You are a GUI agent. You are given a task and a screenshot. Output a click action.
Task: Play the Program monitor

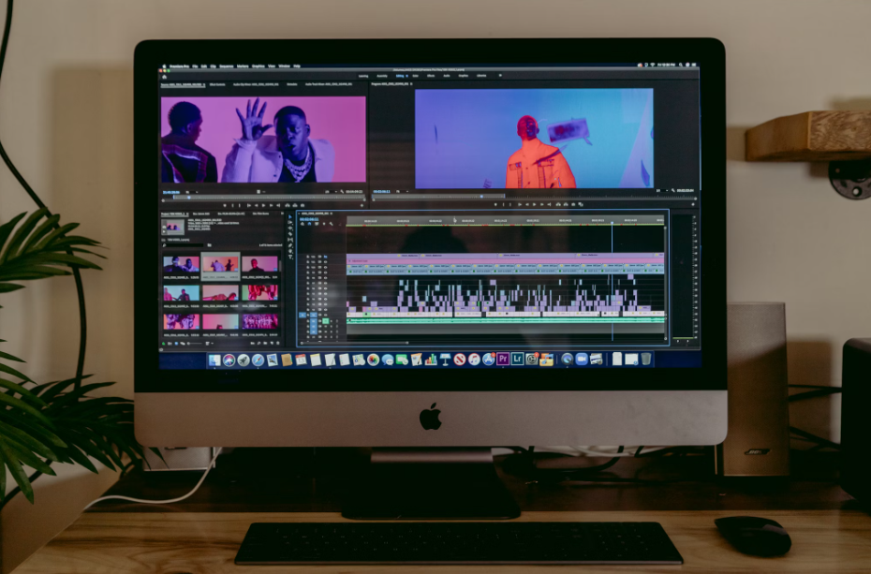(x=534, y=205)
